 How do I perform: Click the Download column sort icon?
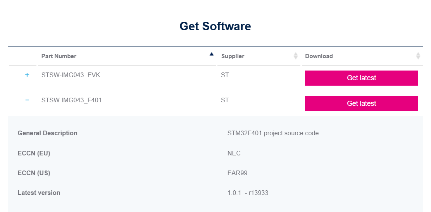click(418, 56)
